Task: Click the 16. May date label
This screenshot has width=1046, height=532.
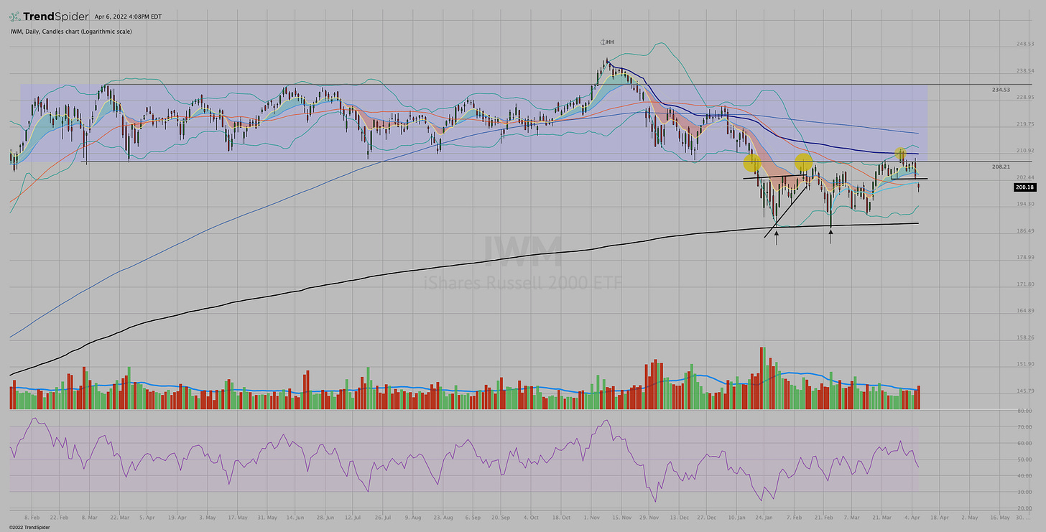Action: coord(999,516)
